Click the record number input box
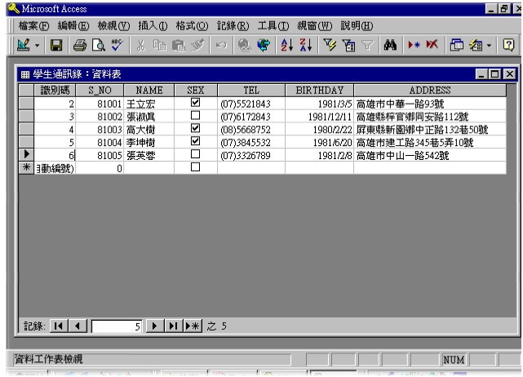523x377 pixels. pyautogui.click(x=117, y=326)
